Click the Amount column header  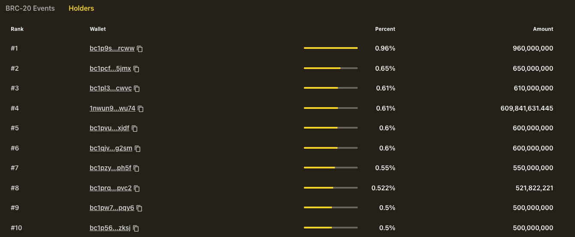(543, 29)
